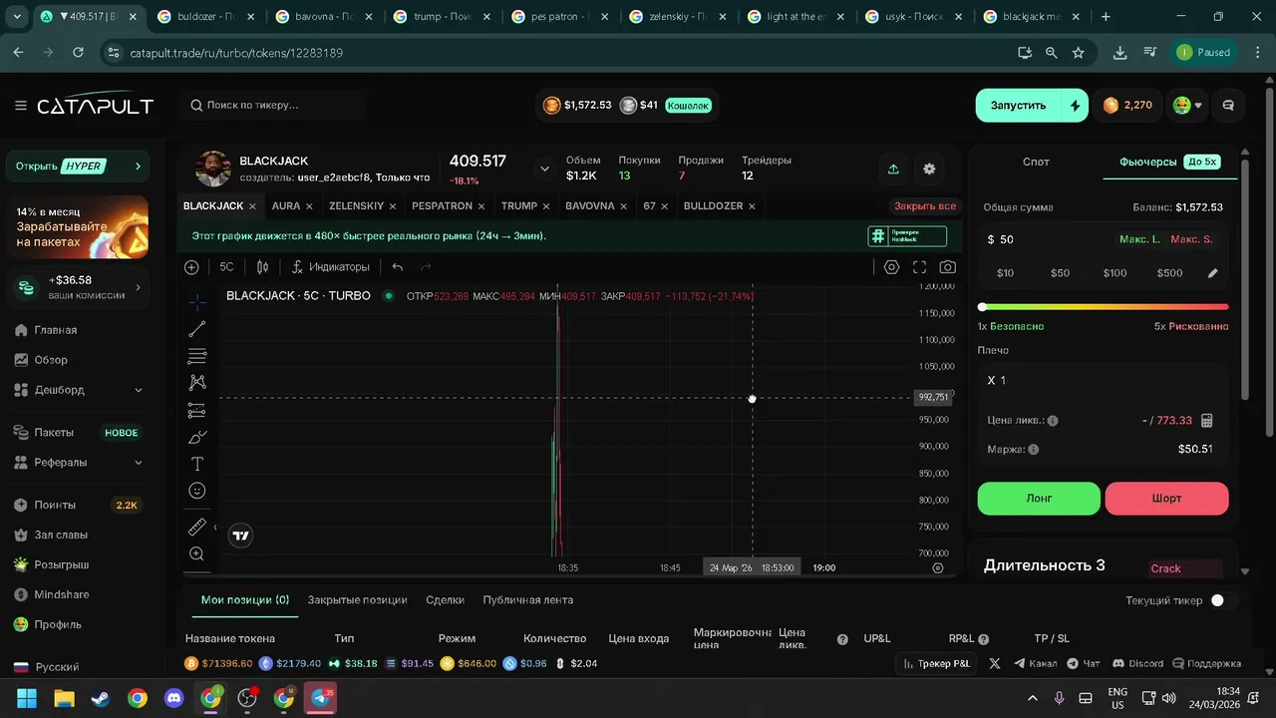Click the ticker search field
This screenshot has width=1276, height=718.
pyautogui.click(x=274, y=106)
